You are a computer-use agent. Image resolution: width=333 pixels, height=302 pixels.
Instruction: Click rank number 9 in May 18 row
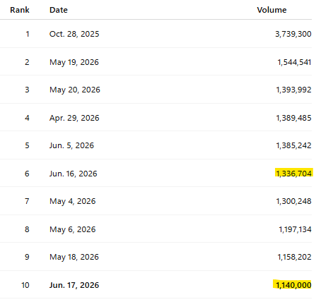[27, 257]
